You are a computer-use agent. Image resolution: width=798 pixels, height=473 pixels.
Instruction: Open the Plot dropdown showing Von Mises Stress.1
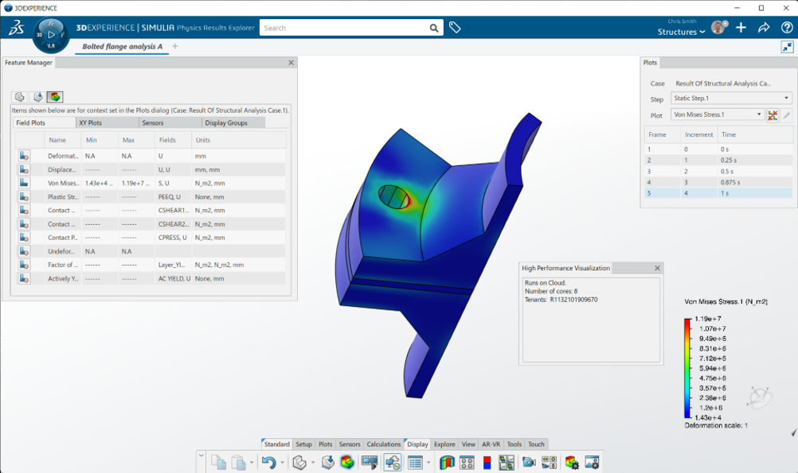pyautogui.click(x=717, y=114)
